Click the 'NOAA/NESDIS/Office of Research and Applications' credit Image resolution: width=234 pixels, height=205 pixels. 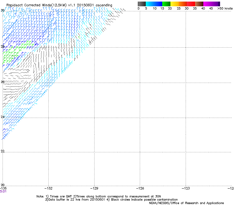[x=186, y=203]
